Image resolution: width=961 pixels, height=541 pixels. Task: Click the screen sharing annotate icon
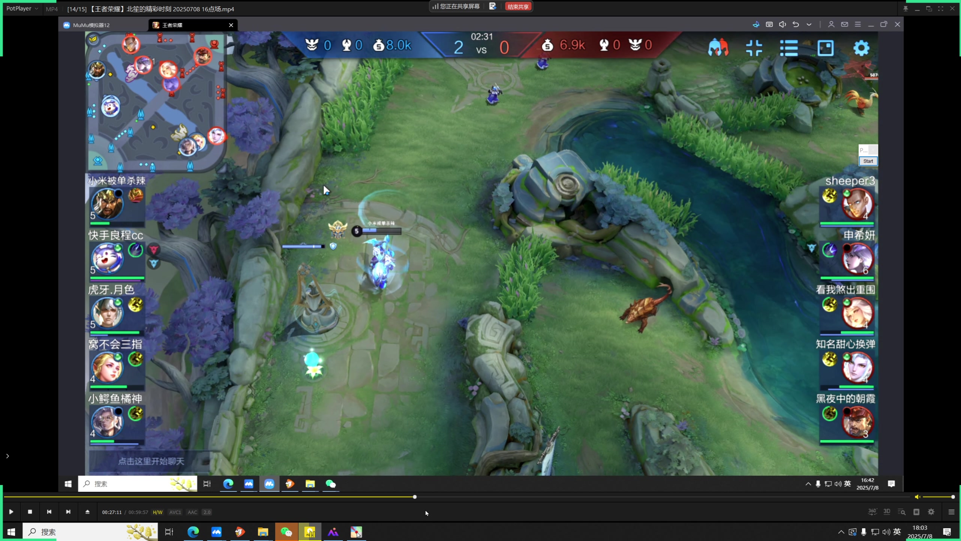click(x=493, y=6)
